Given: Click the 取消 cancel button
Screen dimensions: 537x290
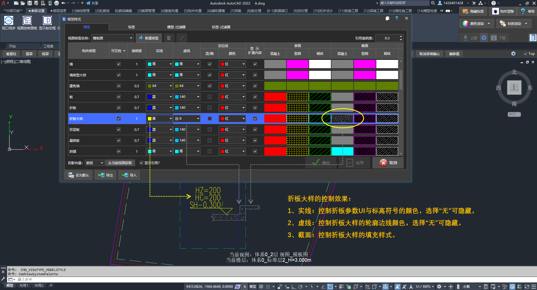Looking at the screenshot, I should 388,163.
